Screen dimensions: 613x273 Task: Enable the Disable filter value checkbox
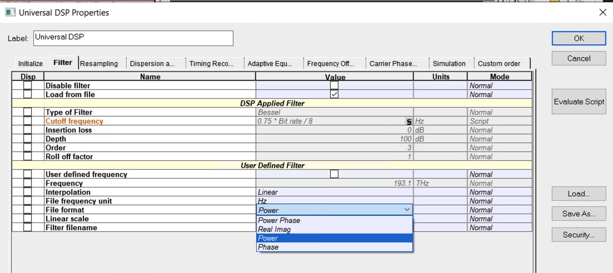334,85
